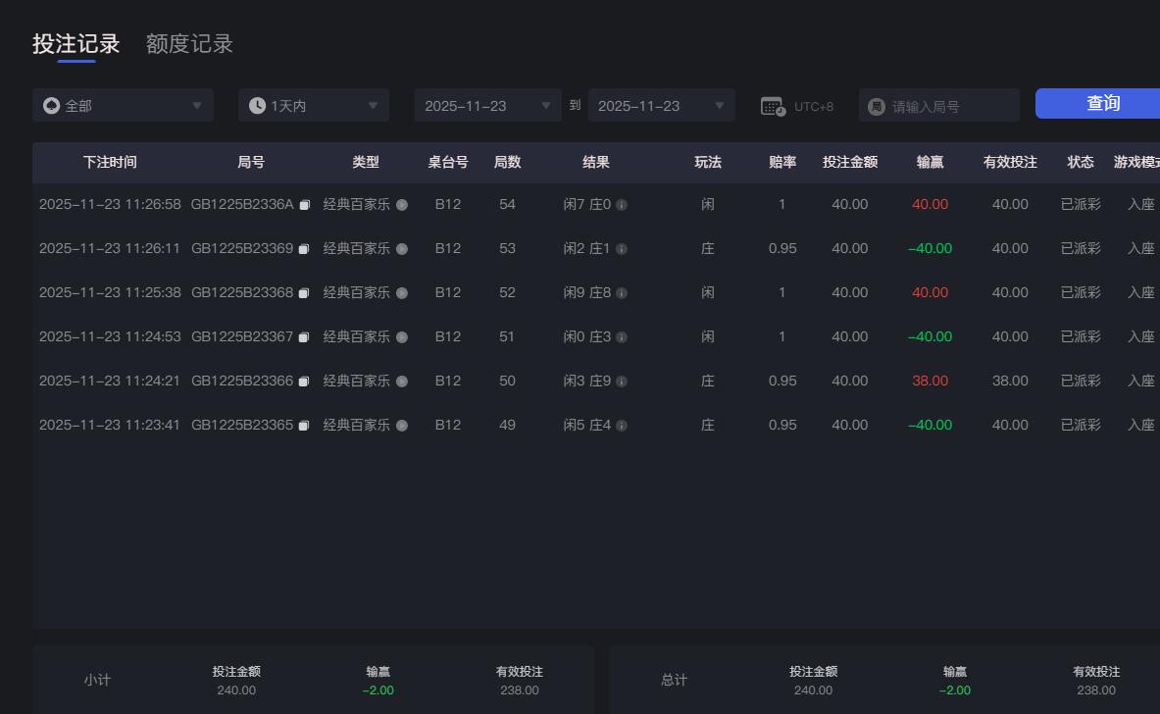Click the copy icon next to GB1225B23365
The width and height of the screenshot is (1160, 714).
(x=303, y=425)
